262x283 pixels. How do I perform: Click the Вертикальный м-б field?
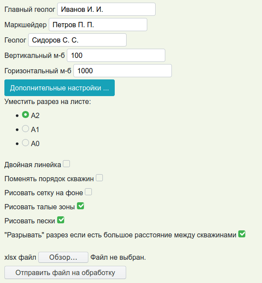116,55
